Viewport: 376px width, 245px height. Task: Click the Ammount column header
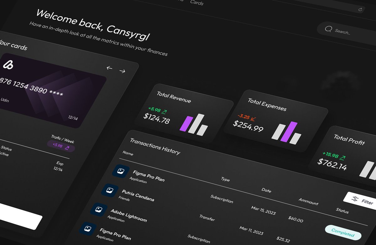click(308, 201)
